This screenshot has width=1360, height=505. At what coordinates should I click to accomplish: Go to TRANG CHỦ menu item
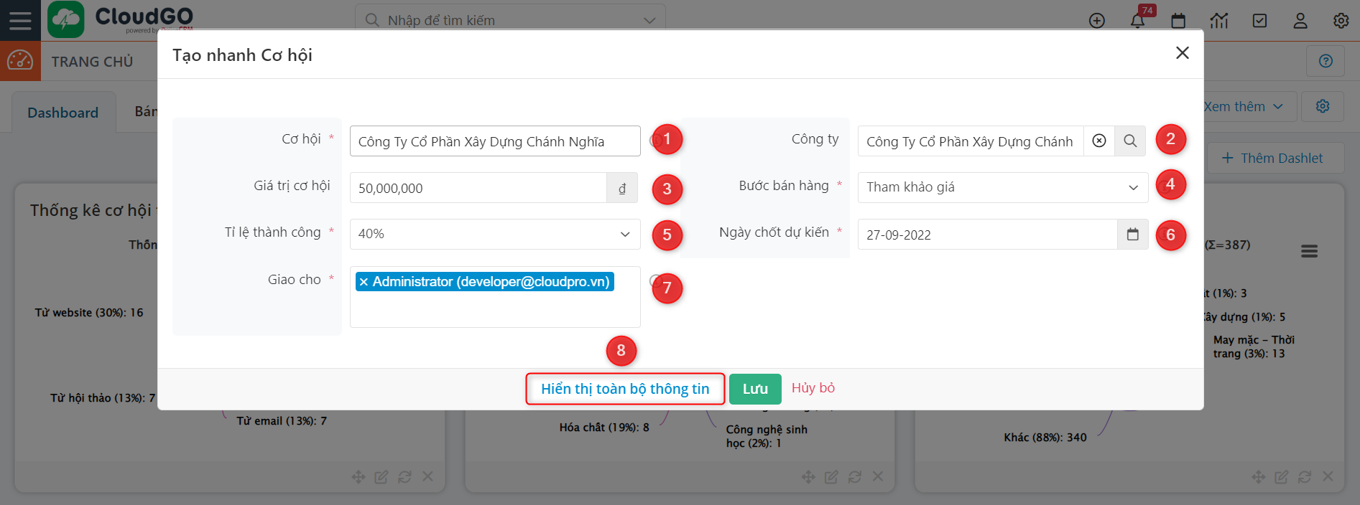92,62
